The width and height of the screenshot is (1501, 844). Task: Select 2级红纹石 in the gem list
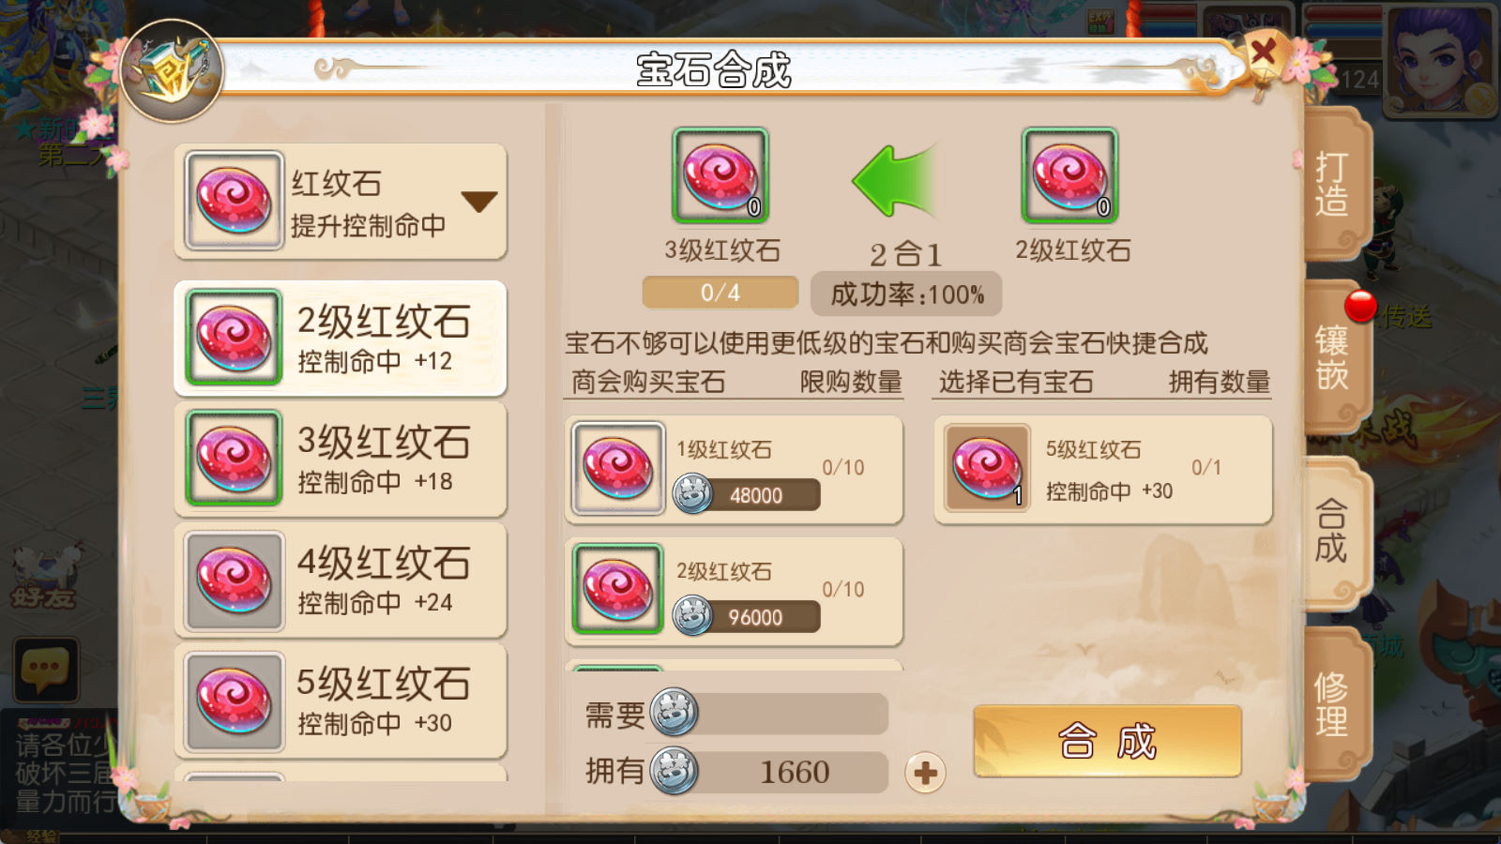coord(341,339)
